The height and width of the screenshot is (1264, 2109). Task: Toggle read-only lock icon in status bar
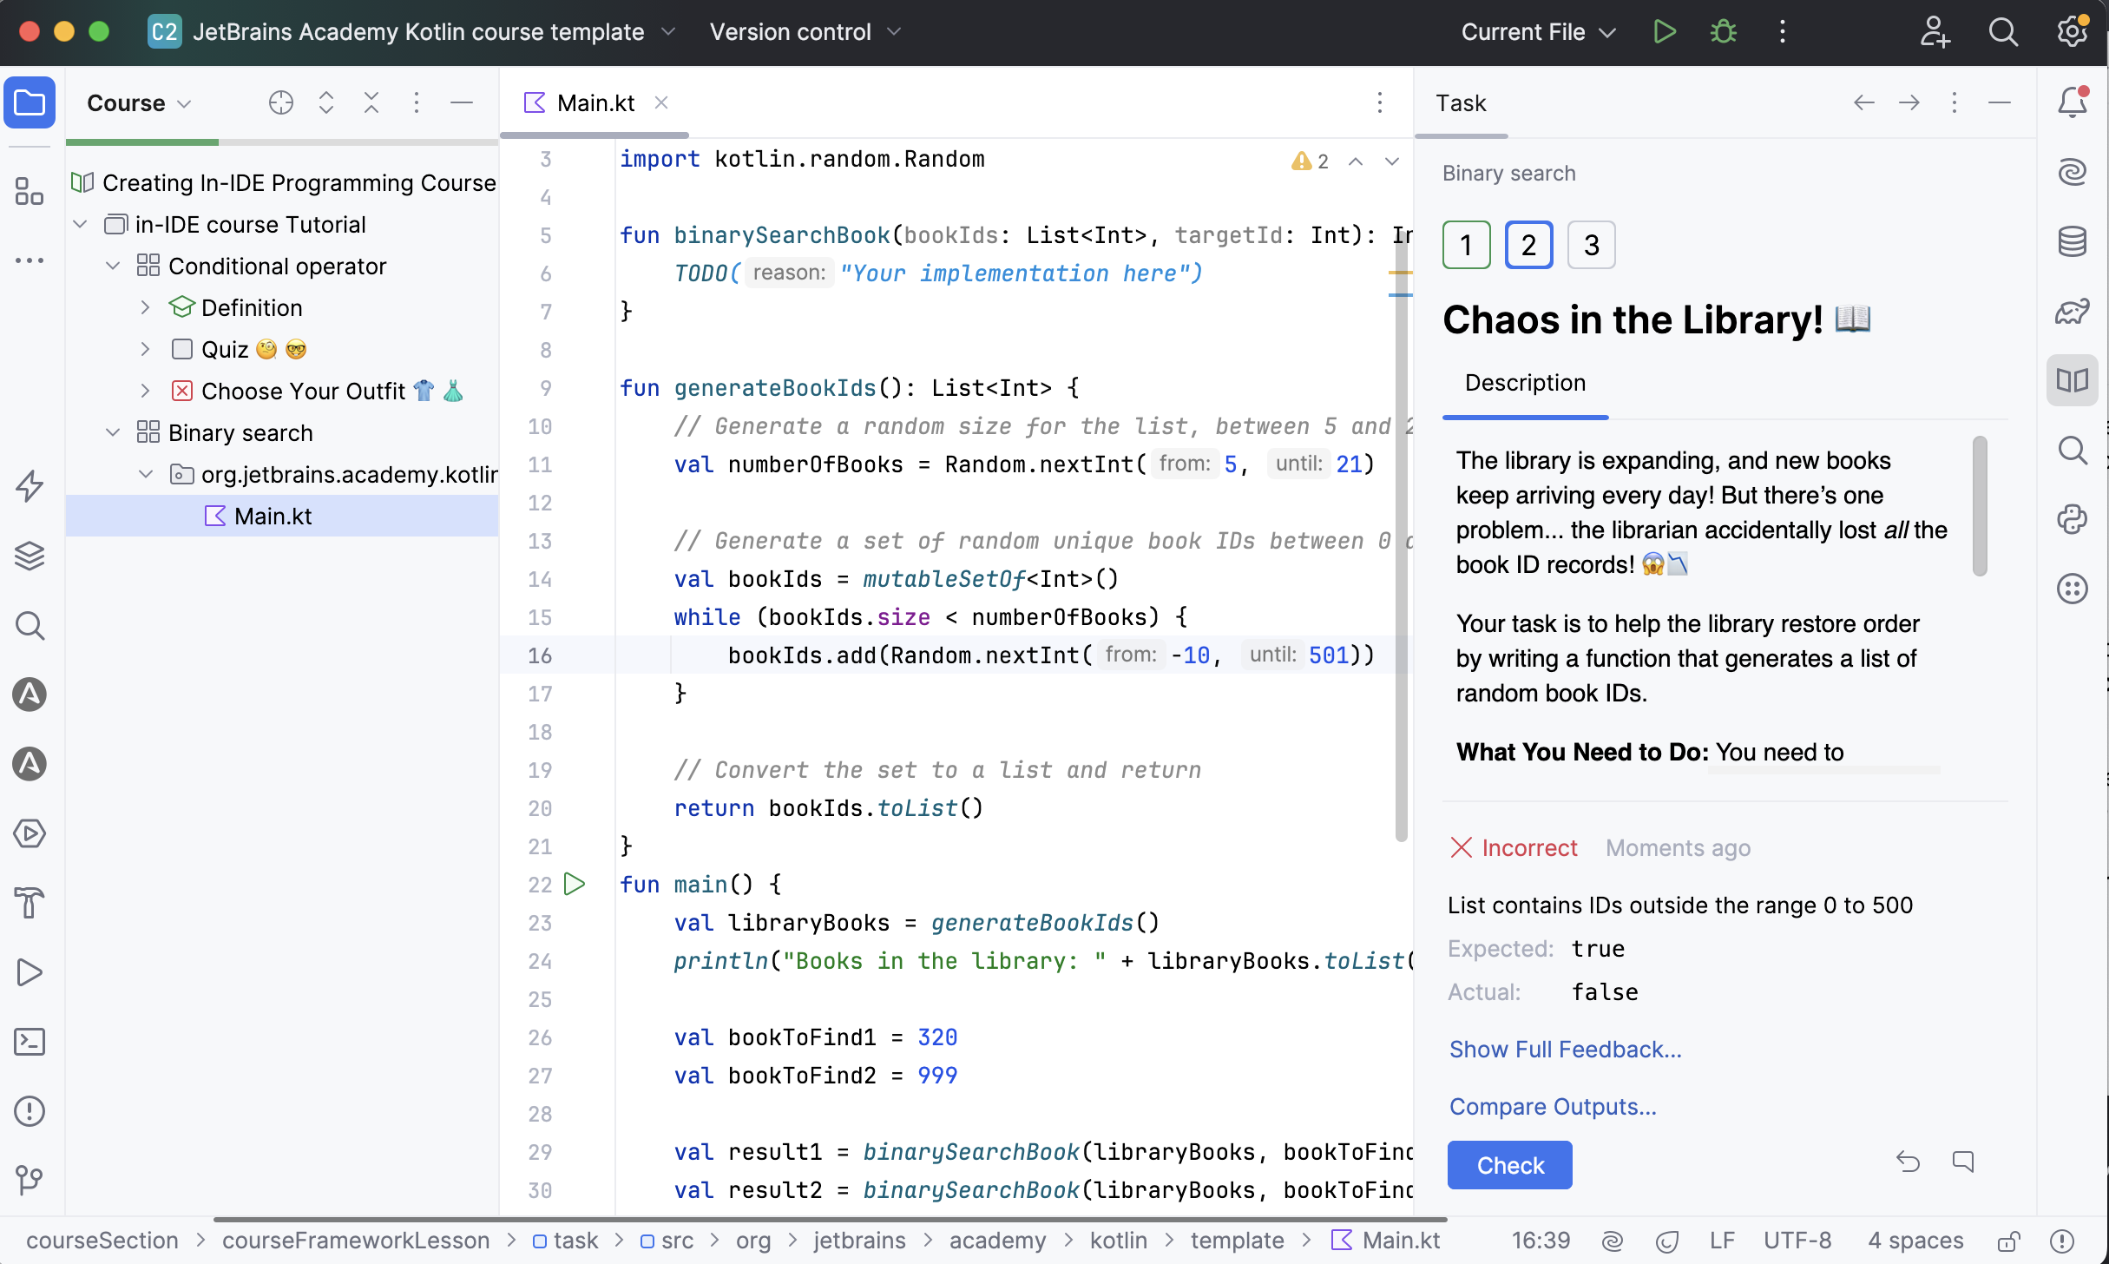click(2009, 1241)
